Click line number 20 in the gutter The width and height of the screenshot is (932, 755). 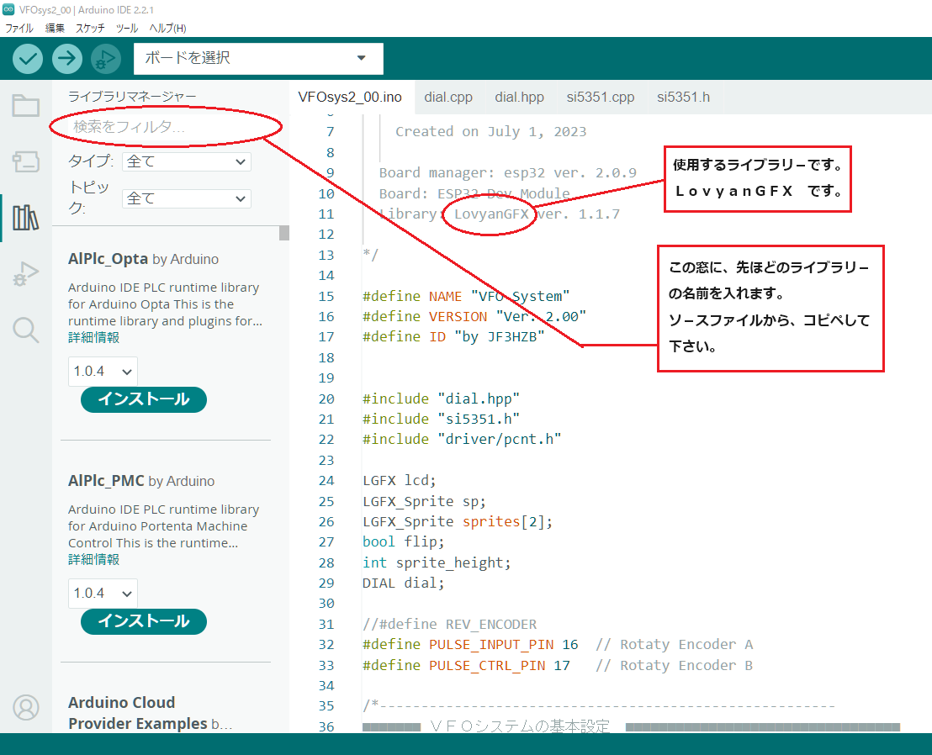point(326,399)
